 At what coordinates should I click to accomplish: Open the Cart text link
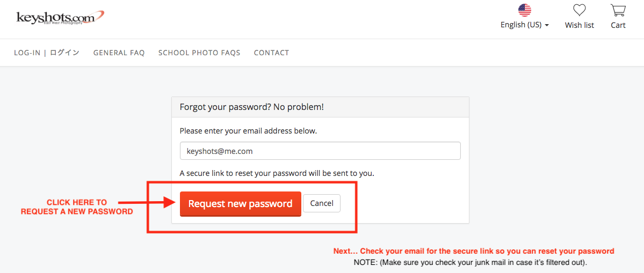[618, 25]
